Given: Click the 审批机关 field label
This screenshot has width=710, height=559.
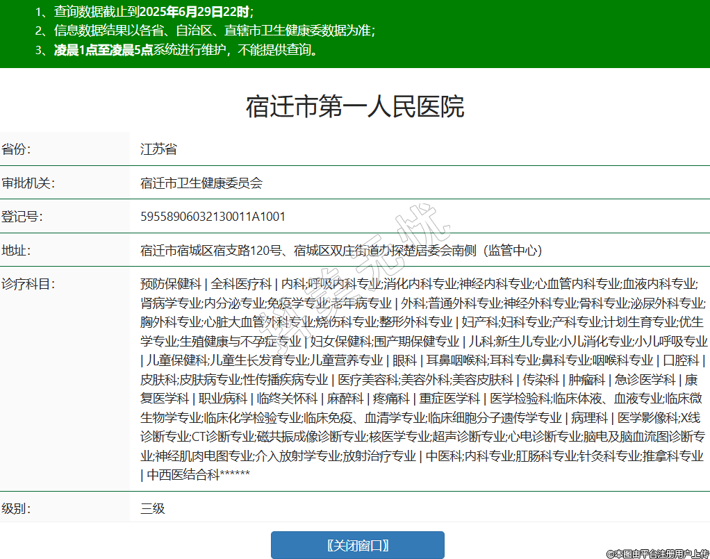Looking at the screenshot, I should (x=28, y=183).
